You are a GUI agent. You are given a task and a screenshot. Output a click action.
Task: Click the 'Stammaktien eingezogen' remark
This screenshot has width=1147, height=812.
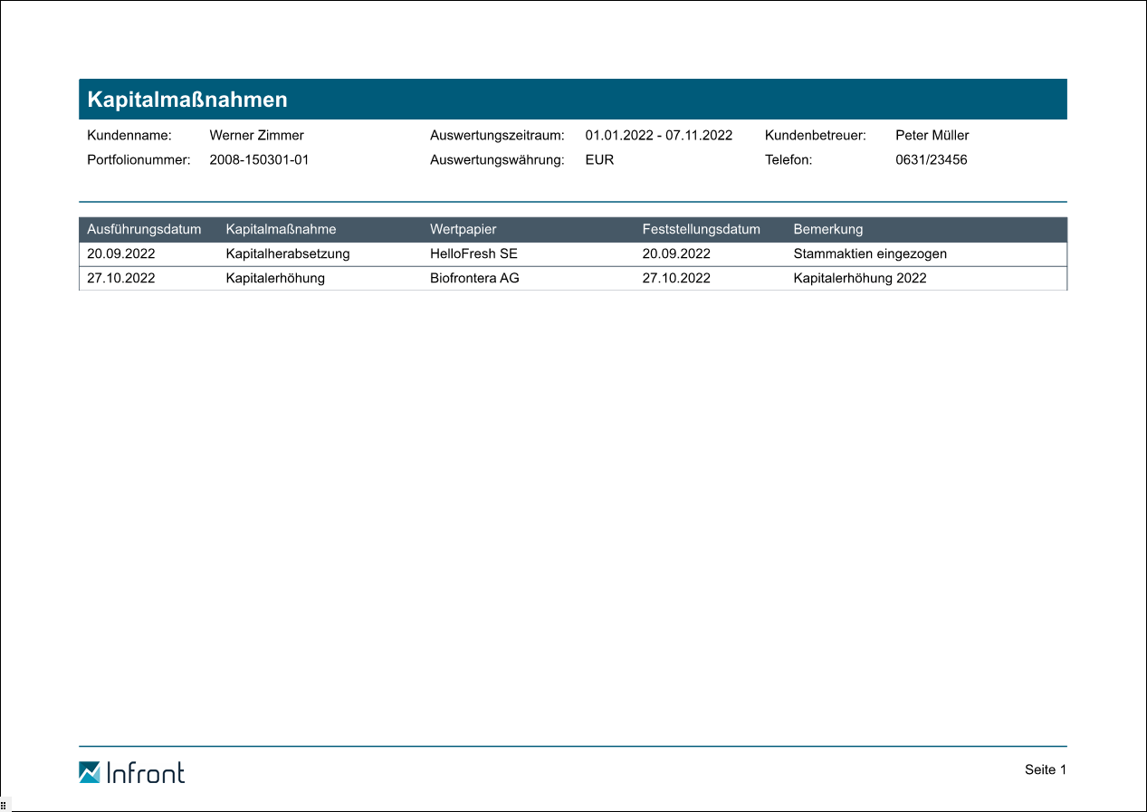869,253
